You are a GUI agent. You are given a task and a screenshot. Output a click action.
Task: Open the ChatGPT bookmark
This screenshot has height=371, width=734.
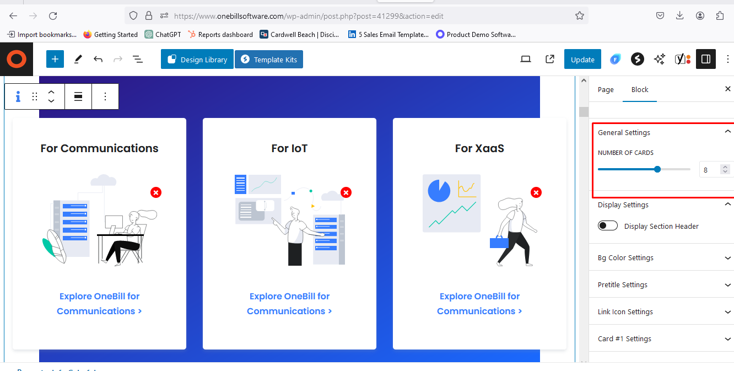point(163,34)
